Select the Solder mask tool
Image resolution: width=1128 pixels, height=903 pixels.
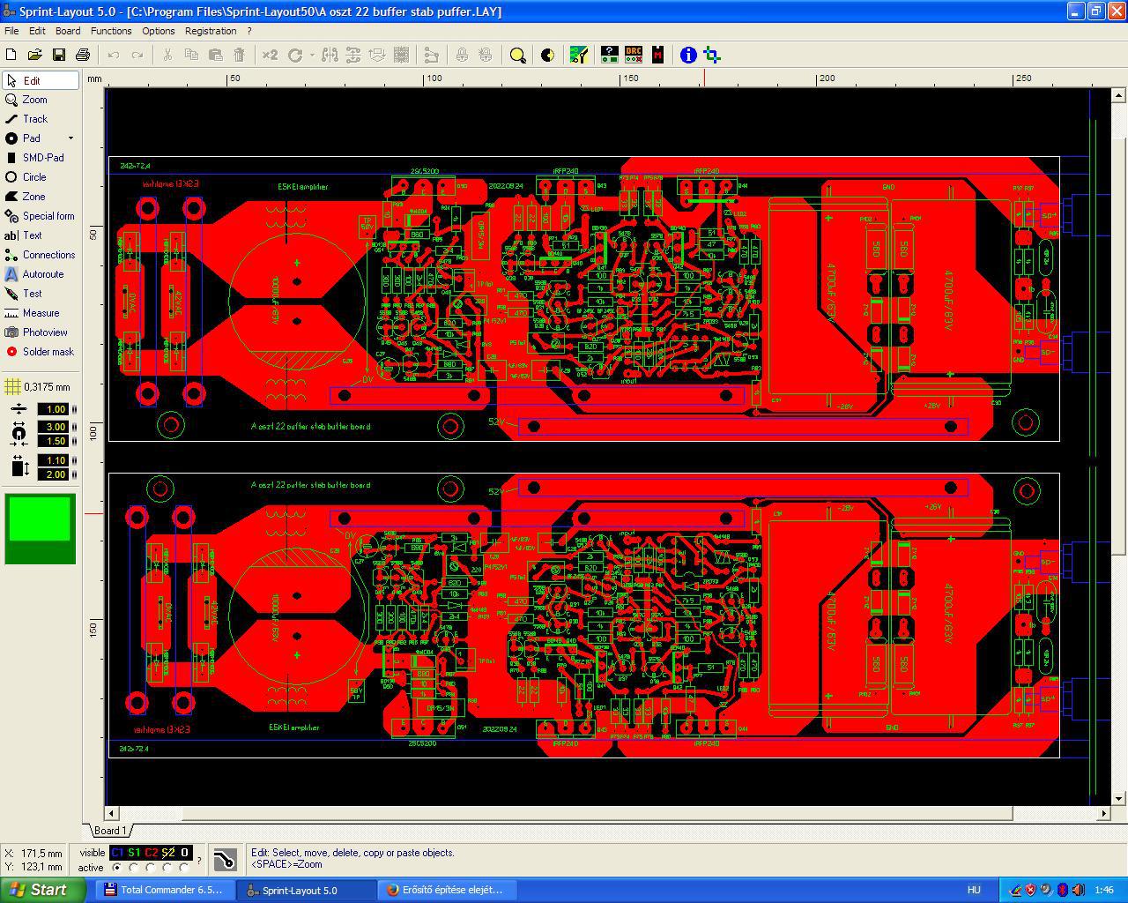coord(41,352)
